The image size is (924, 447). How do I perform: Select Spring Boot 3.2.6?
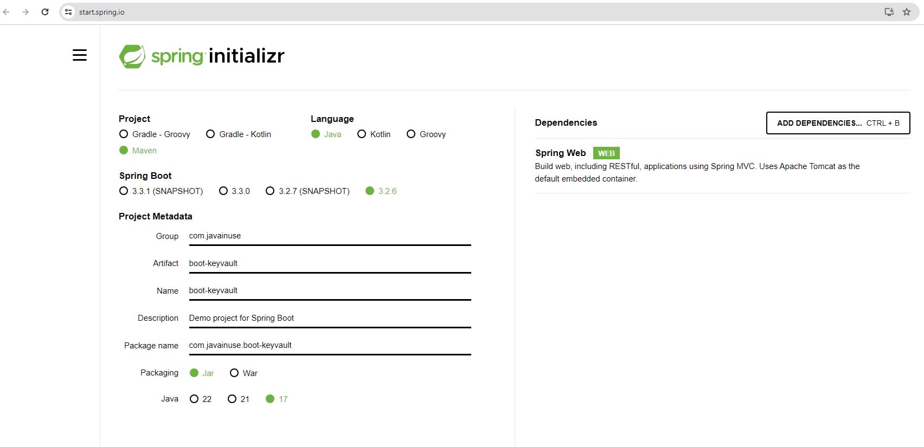tap(381, 191)
